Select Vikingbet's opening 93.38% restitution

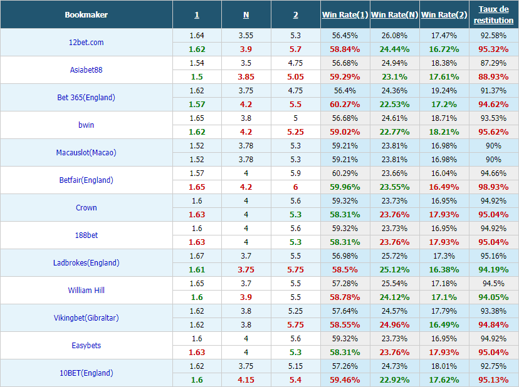click(493, 311)
